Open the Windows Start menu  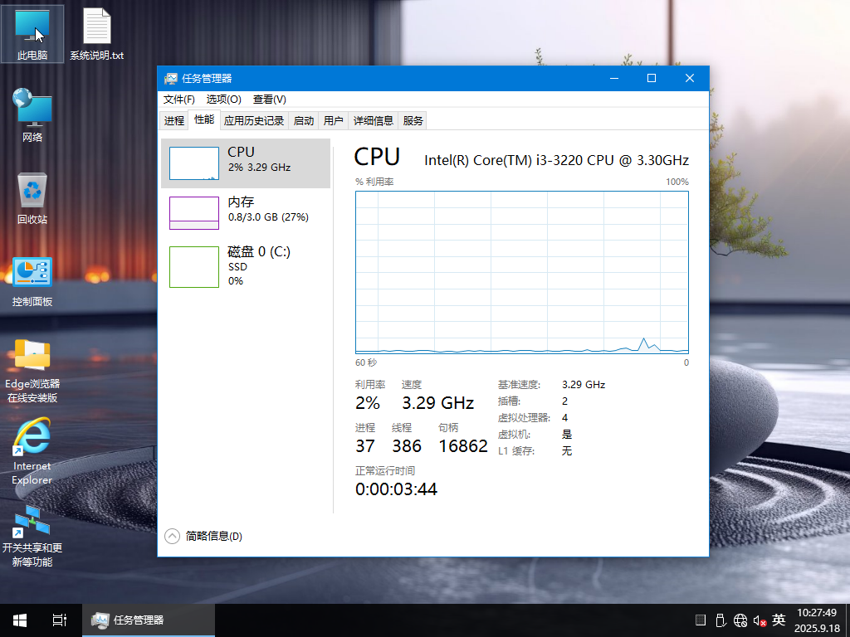tap(20, 620)
